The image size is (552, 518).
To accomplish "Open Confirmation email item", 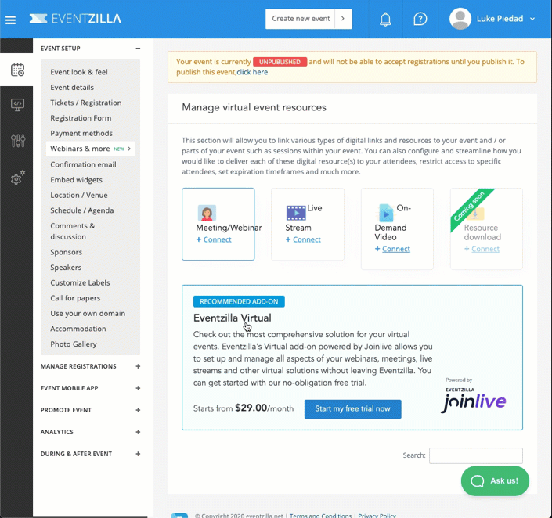I will (83, 164).
